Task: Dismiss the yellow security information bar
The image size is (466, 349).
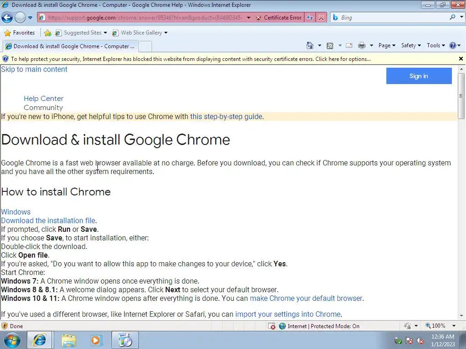Action: point(461,59)
